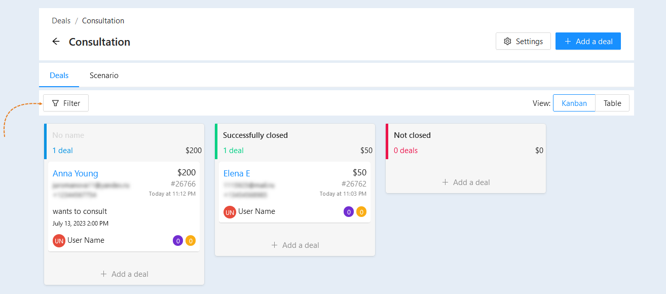Click User Name on Anna Young card
666x294 pixels.
(86, 240)
